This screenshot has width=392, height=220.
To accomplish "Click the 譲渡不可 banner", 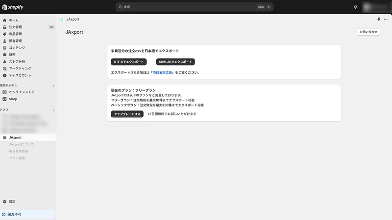I will [27, 214].
